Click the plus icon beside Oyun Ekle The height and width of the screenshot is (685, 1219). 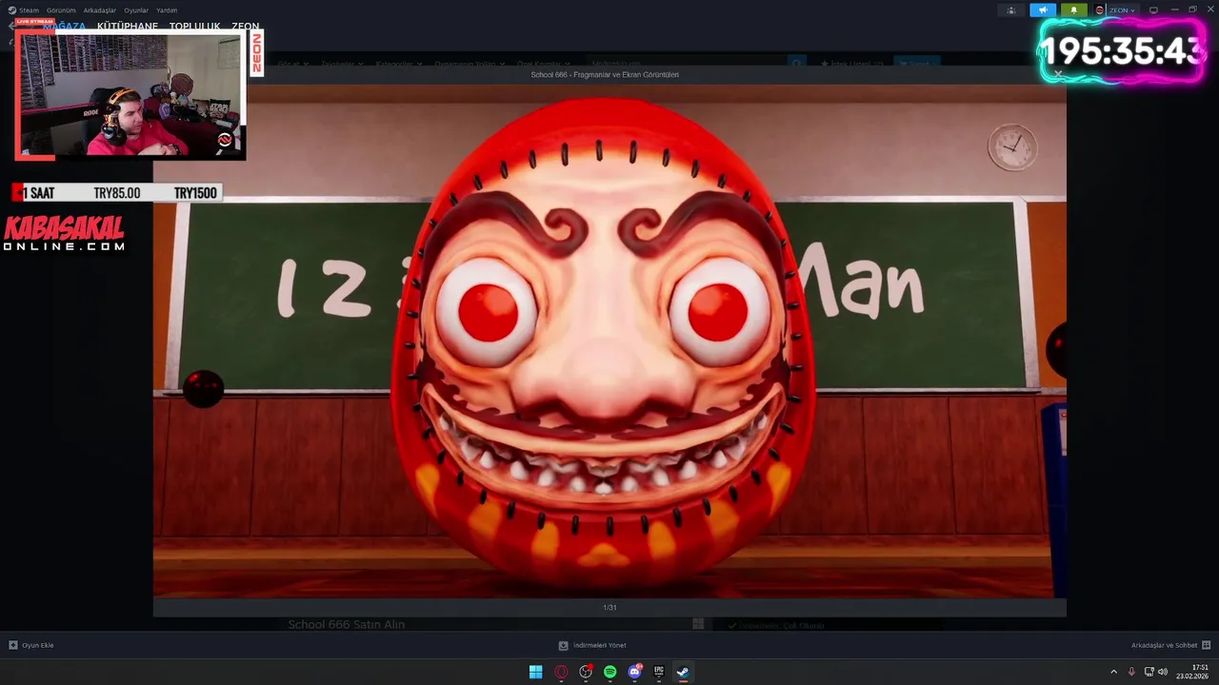click(13, 645)
